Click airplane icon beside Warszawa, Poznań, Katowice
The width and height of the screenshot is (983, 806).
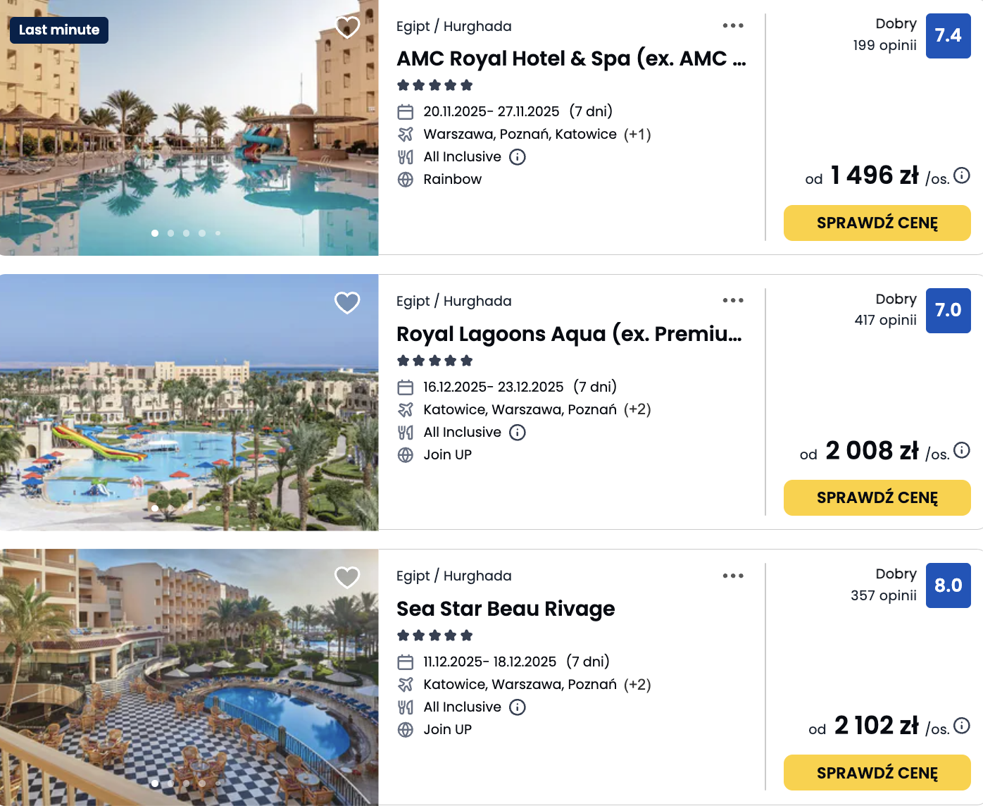(406, 134)
